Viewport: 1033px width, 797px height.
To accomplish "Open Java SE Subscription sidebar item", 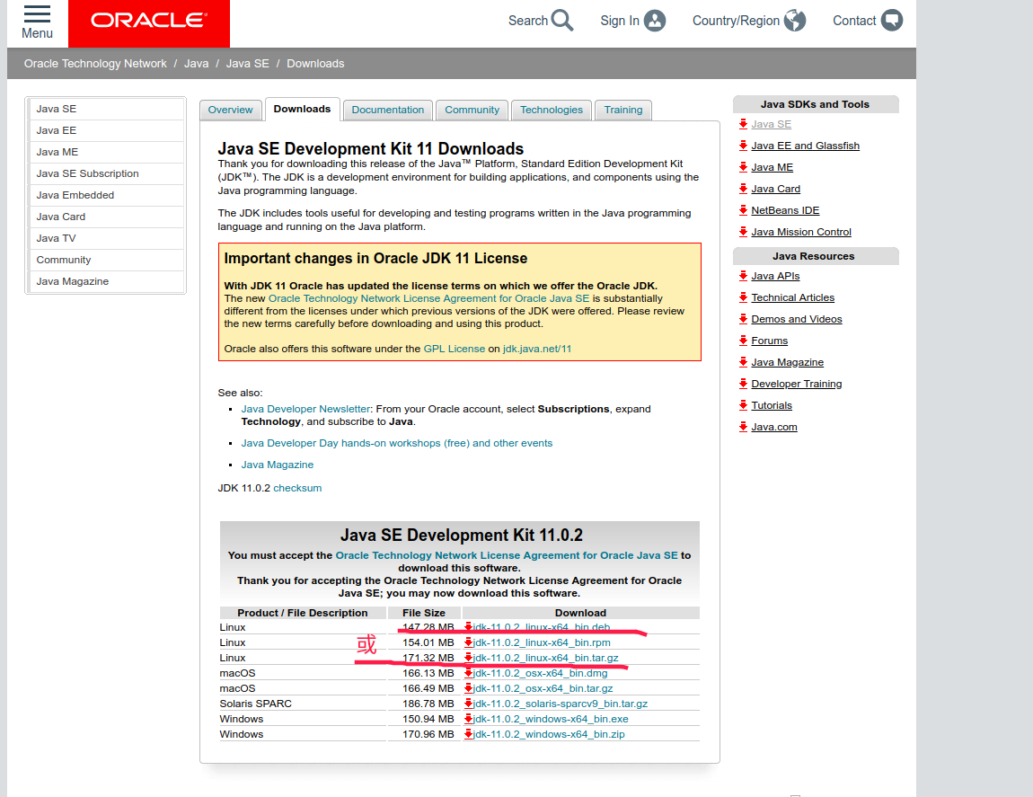I will coord(106,173).
